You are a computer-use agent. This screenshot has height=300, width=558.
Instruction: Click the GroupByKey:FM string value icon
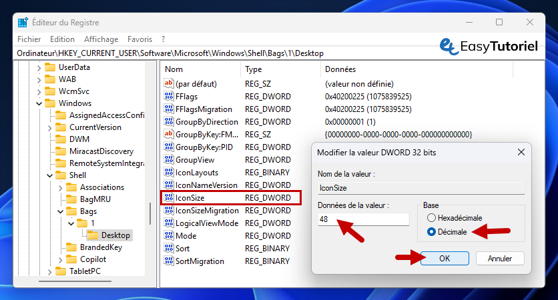point(169,135)
